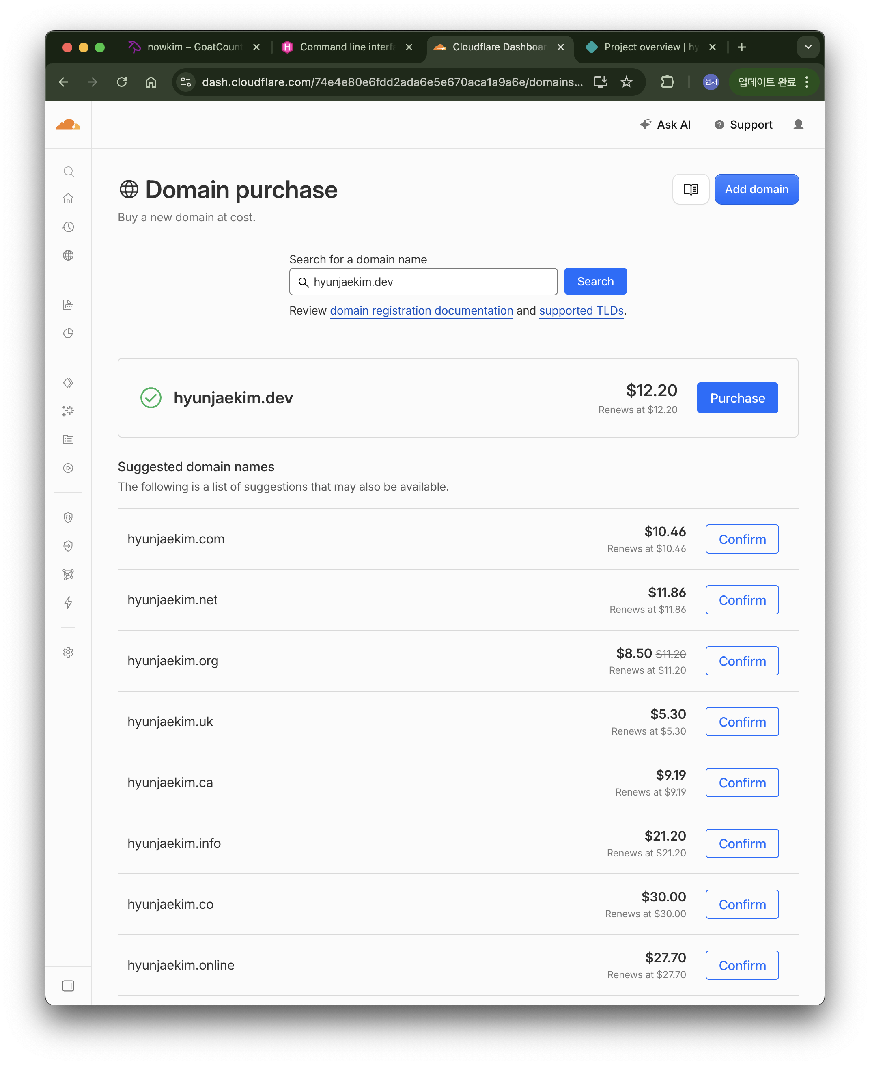870x1065 pixels.
Task: Click the install app icon in address bar
Action: click(x=601, y=82)
